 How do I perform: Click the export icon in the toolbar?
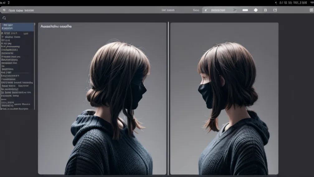coord(275,10)
